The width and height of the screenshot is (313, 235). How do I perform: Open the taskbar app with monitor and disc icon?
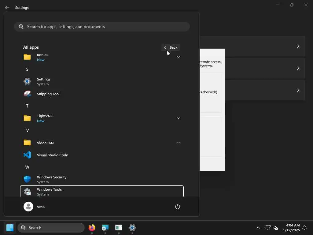105,228
